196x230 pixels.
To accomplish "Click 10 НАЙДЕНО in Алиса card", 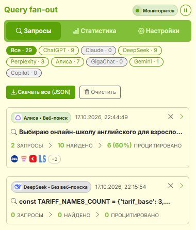I will click(75, 145).
